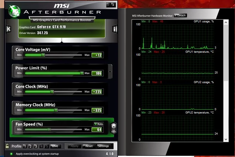
Task: Click the hardware monitor scrollbar thumb
Action: pyautogui.click(x=226, y=53)
